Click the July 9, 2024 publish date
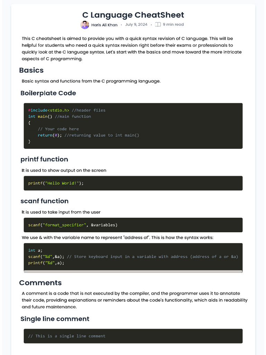266x355 pixels. (136, 25)
